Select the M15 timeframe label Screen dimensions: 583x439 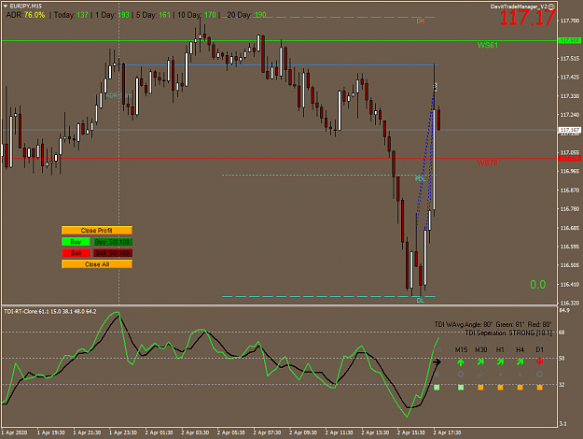point(461,349)
